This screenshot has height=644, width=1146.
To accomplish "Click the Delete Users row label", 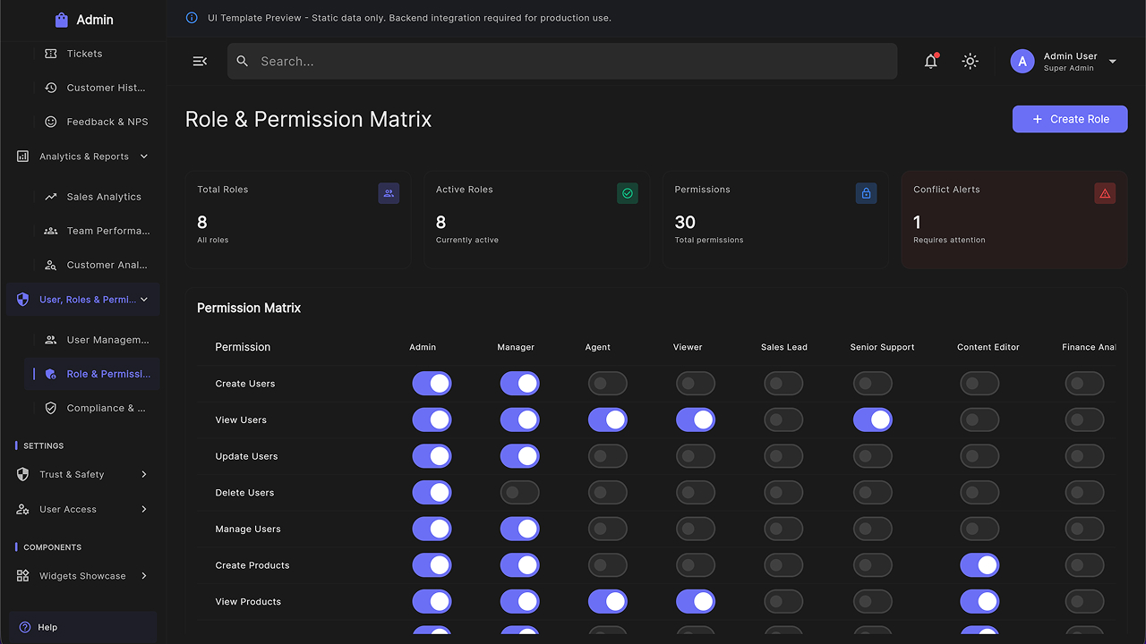I will 244,493.
